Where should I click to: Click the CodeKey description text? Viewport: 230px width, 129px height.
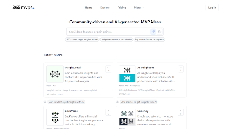pyautogui.click(x=155, y=120)
